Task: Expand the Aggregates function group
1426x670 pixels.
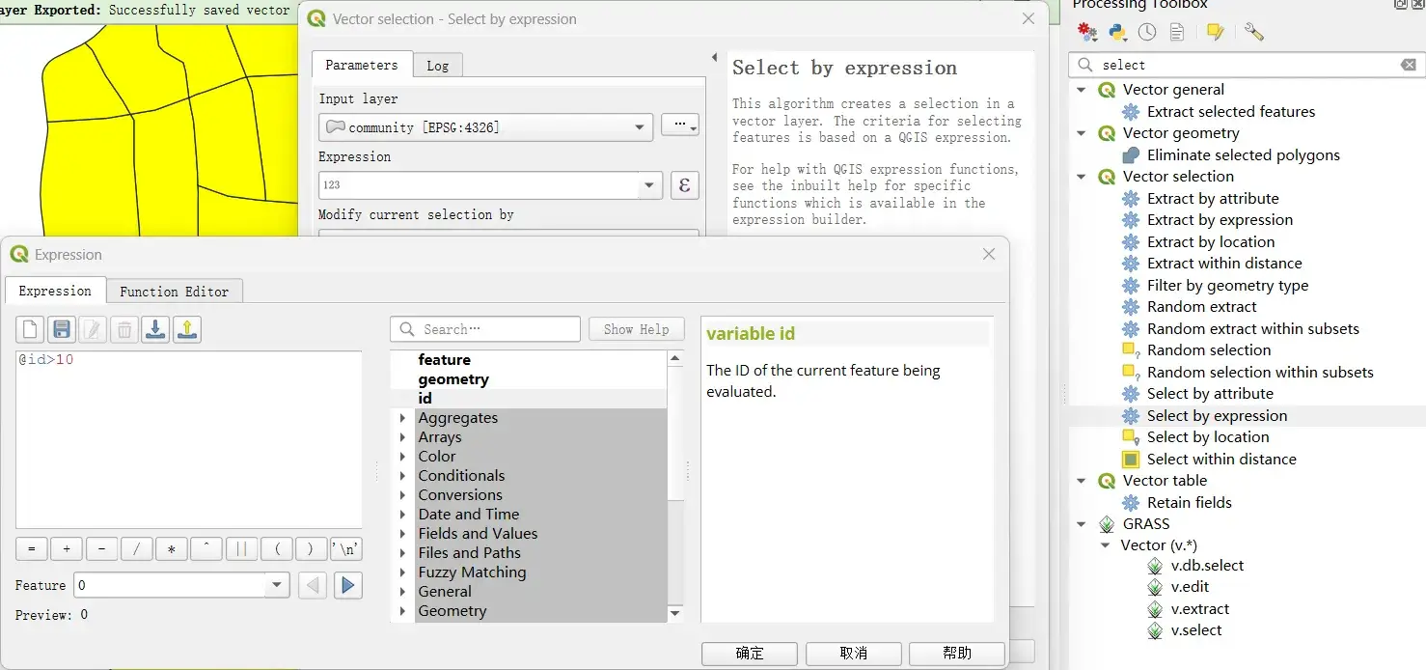Action: click(403, 418)
